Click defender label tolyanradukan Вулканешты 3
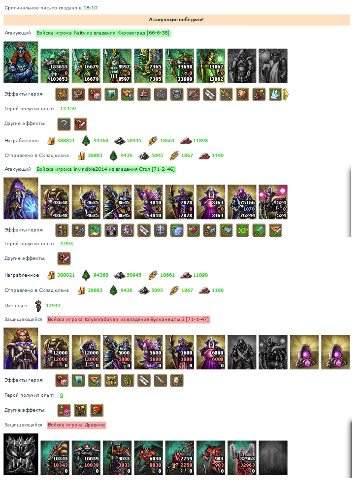Viewport: 358px width, 484px height. click(129, 320)
